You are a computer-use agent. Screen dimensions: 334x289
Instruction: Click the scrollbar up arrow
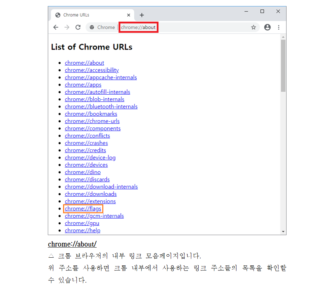point(283,37)
